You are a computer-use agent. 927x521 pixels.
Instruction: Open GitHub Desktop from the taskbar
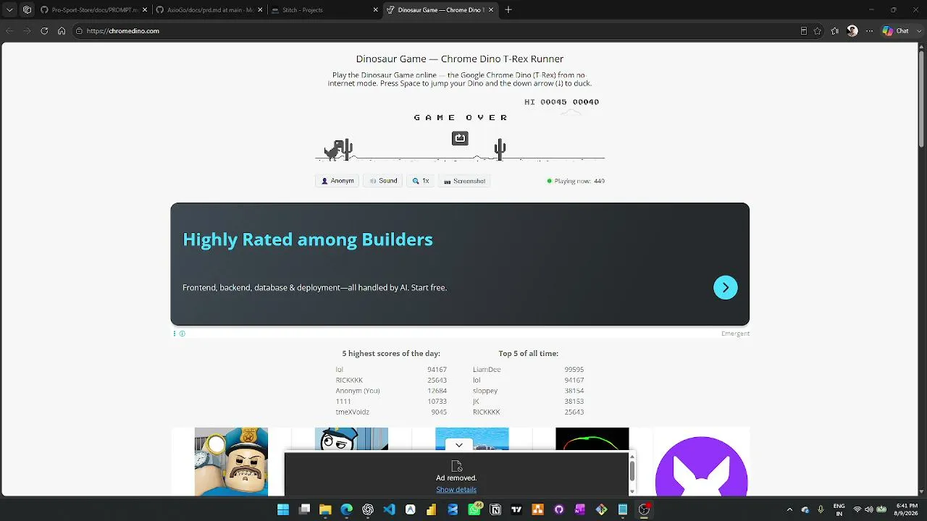tap(559, 509)
